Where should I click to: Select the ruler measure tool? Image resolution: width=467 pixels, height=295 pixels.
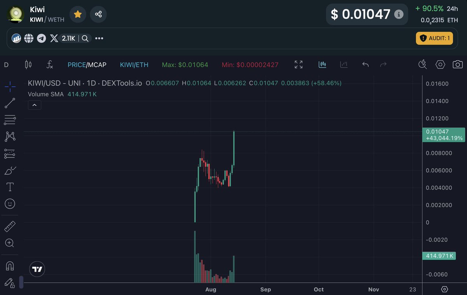coord(10,226)
